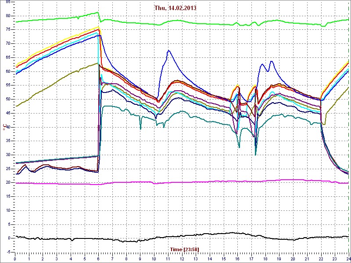Select the 40 label on the temperature axis
This screenshot has width=351, height=263.
[8, 127]
